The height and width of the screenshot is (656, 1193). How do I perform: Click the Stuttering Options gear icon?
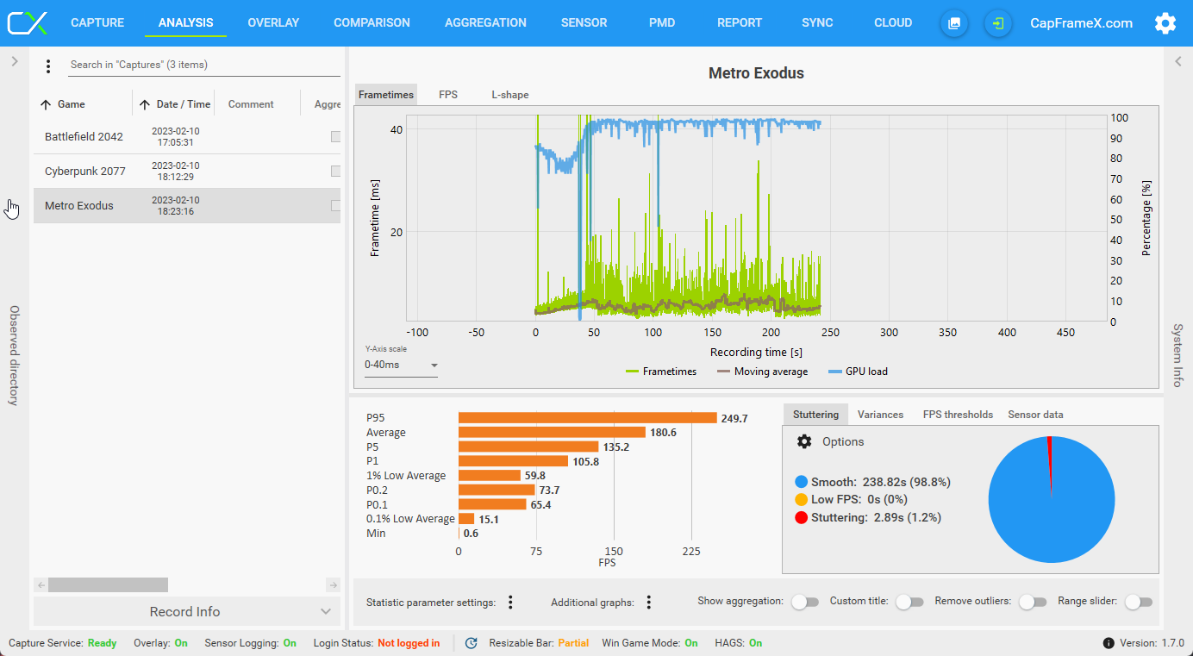[x=804, y=441]
